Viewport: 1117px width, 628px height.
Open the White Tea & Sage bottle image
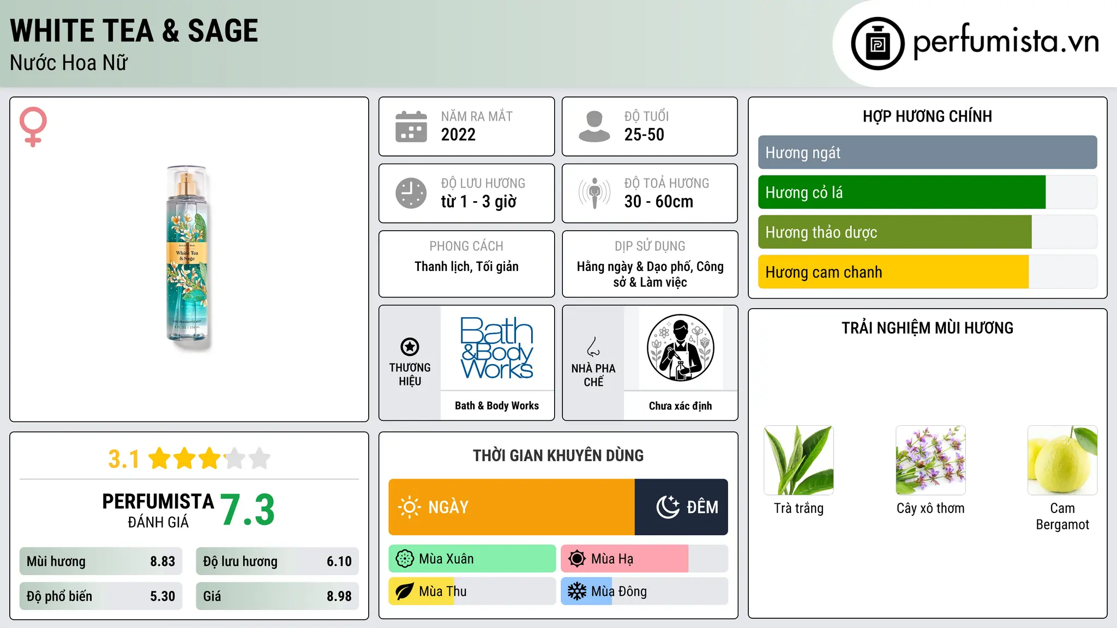[188, 257]
